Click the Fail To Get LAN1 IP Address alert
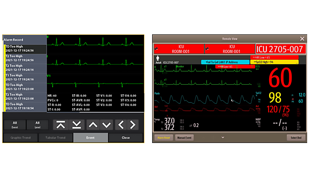 [225, 62]
